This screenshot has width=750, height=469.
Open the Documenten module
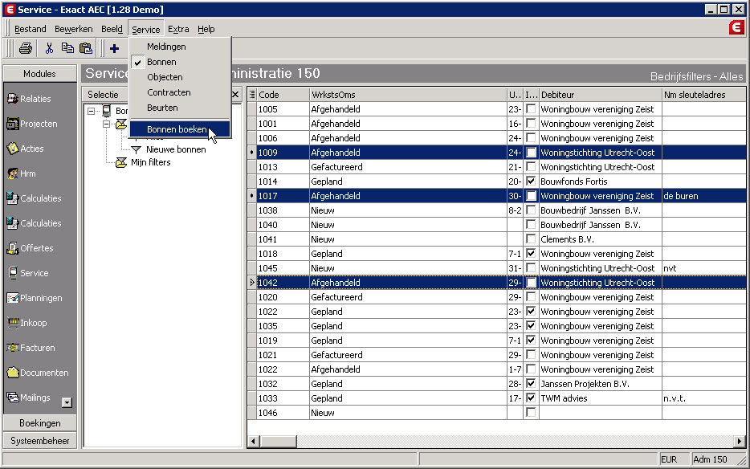click(x=37, y=373)
